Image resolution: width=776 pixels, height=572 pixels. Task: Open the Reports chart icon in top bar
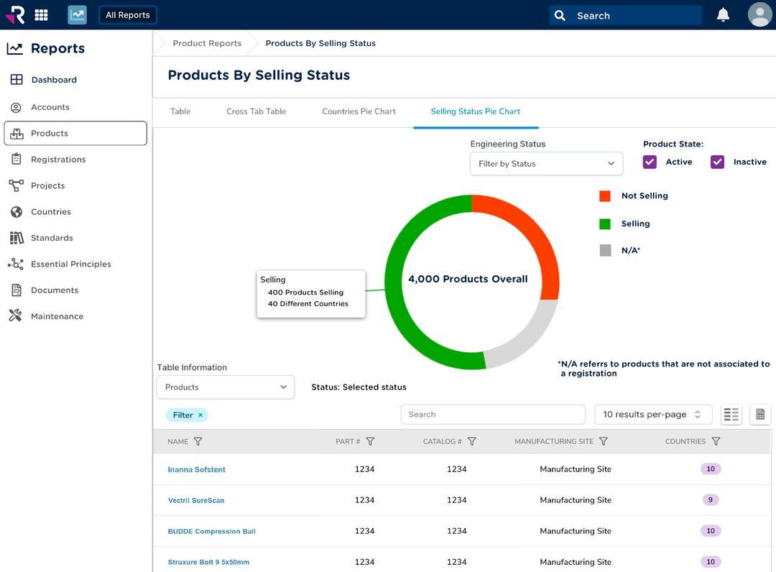(x=77, y=14)
